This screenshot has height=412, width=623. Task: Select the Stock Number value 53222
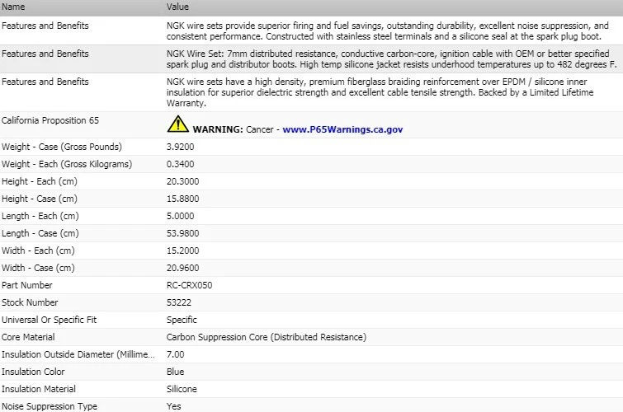point(179,302)
